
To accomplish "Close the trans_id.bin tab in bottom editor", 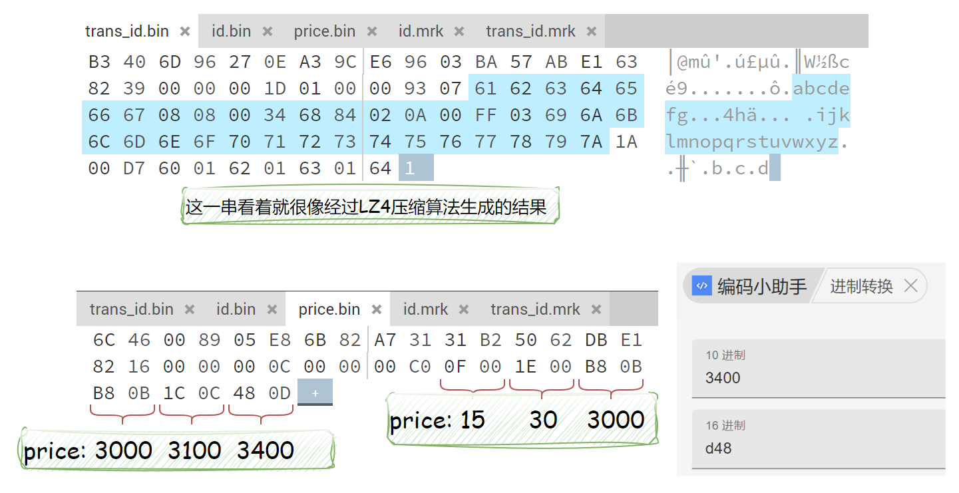I will point(190,309).
